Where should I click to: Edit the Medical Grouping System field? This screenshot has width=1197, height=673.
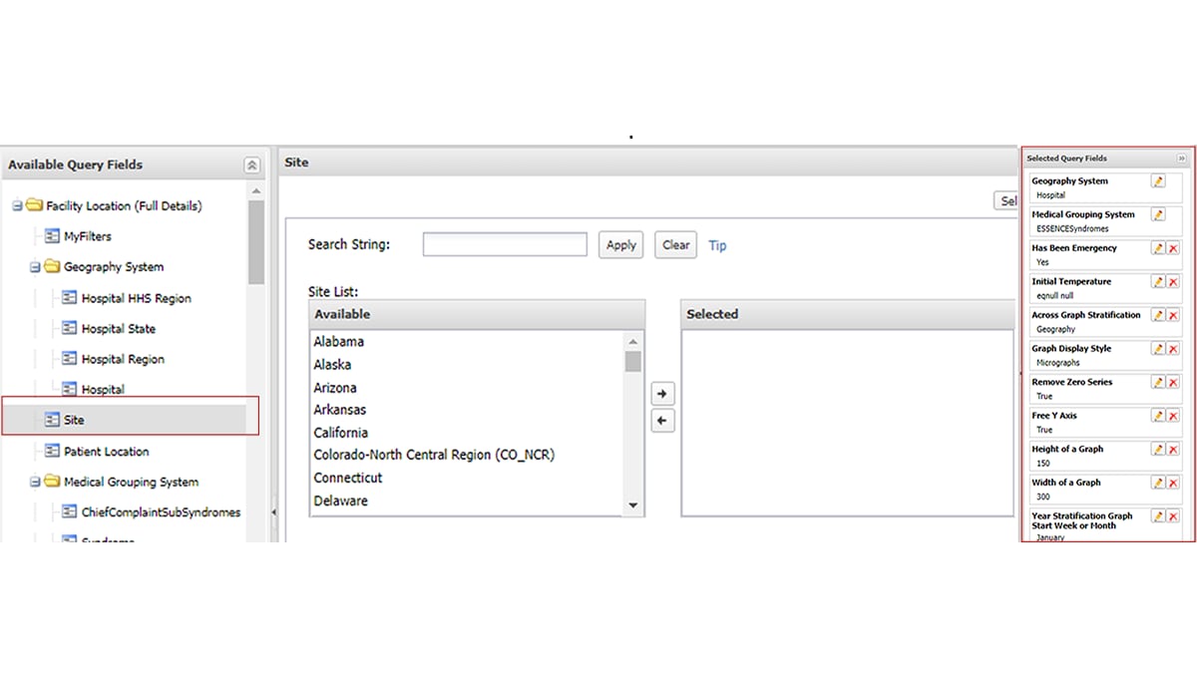pyautogui.click(x=1158, y=214)
